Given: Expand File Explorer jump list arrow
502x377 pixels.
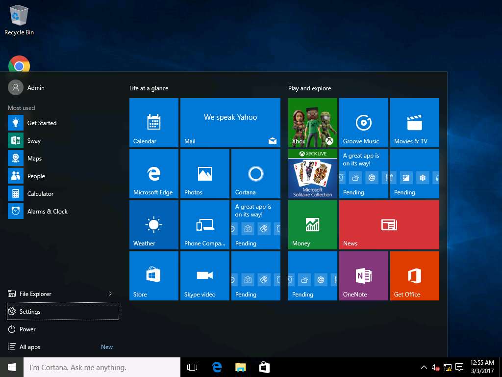Looking at the screenshot, I should coord(110,294).
